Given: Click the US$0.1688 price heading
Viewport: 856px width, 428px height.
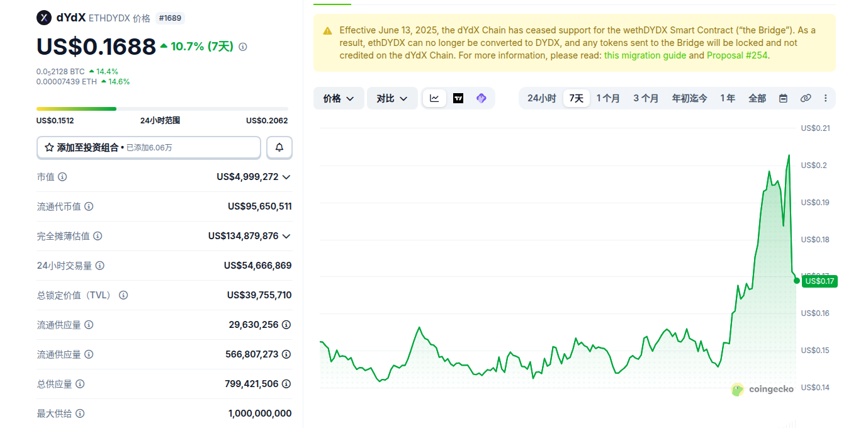Looking at the screenshot, I should tap(96, 47).
